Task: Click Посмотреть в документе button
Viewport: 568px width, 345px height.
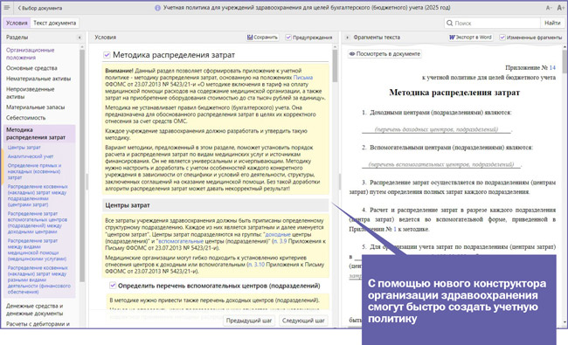Action: click(x=384, y=54)
